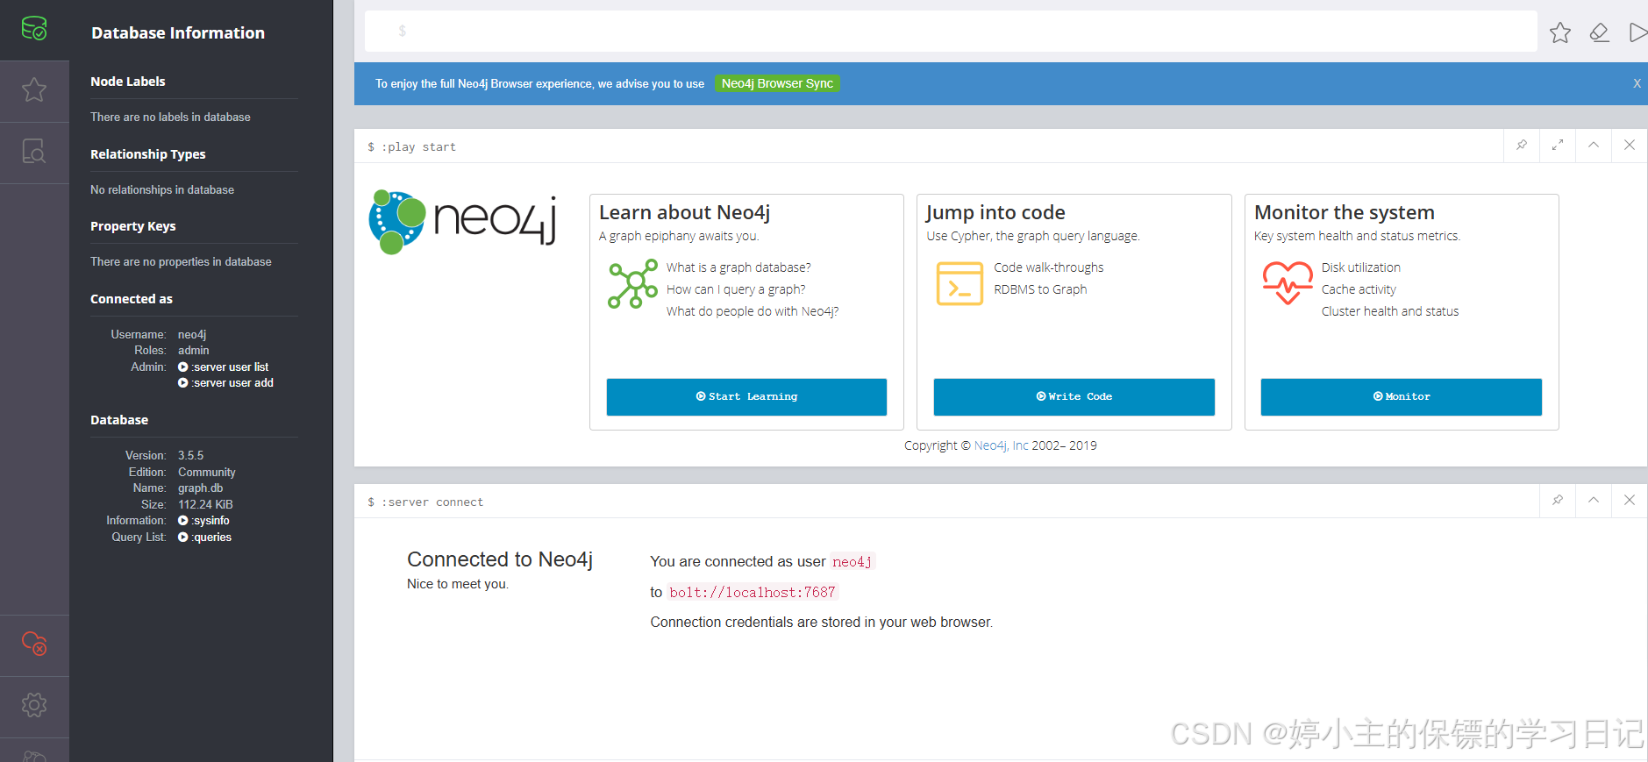1648x762 pixels.
Task: Click 'How can I query a graph?'
Action: 736,289
